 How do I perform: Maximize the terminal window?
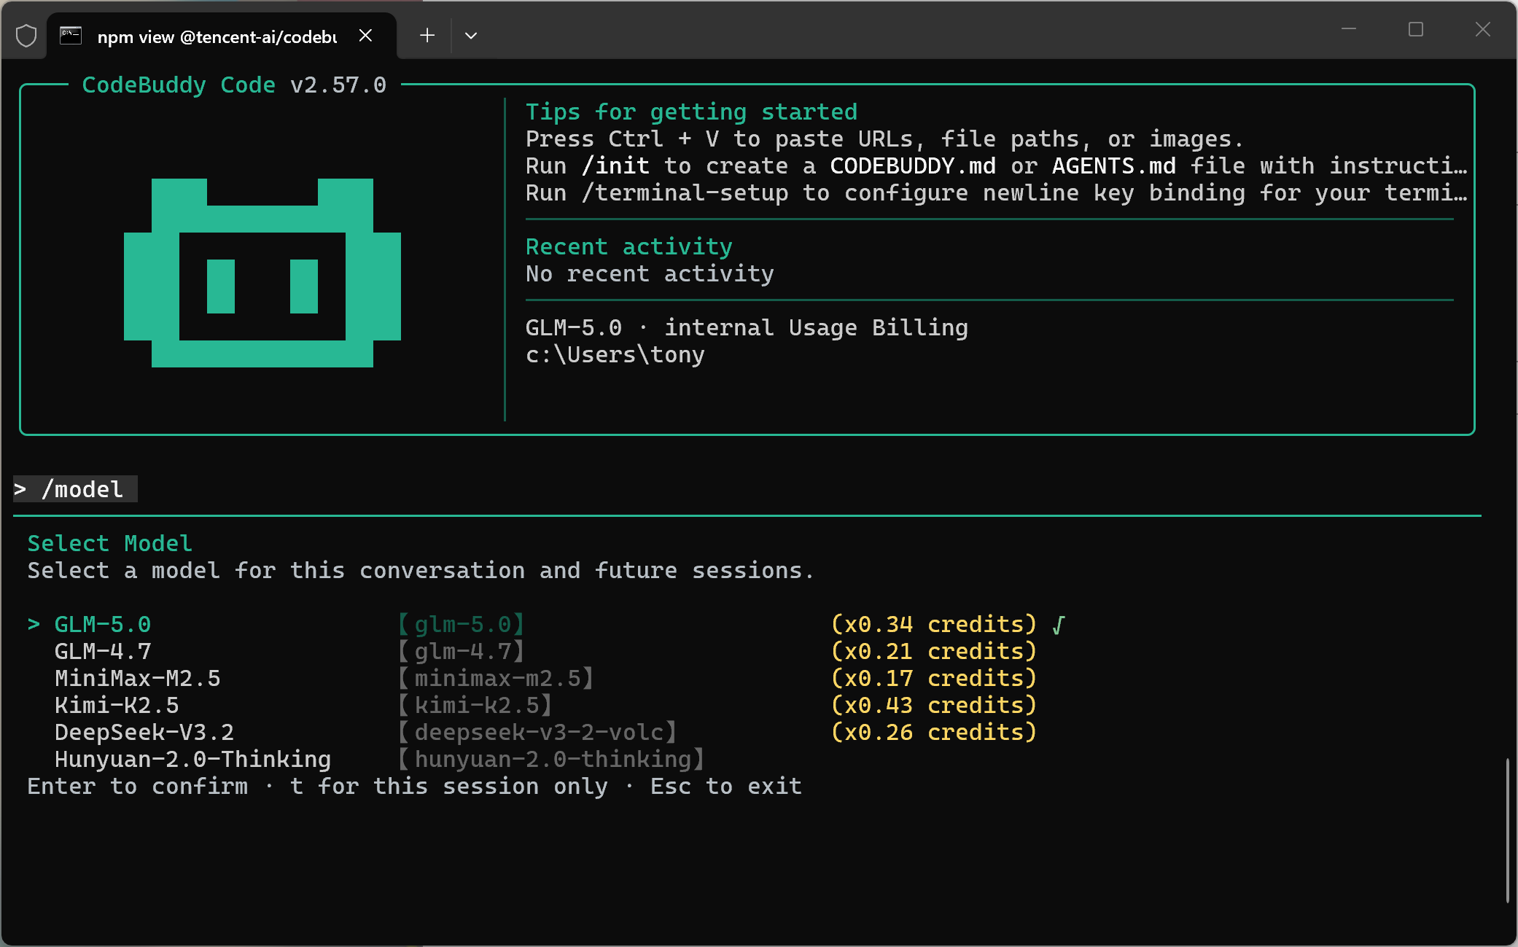[x=1416, y=30]
